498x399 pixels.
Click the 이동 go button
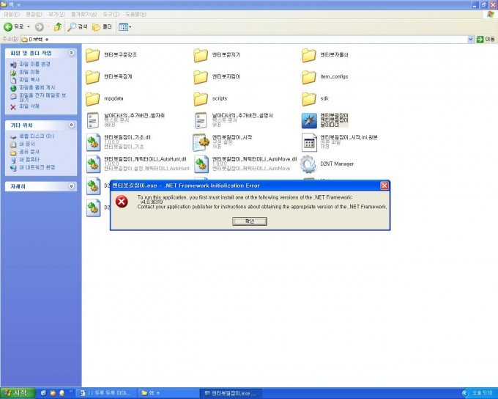(x=486, y=39)
